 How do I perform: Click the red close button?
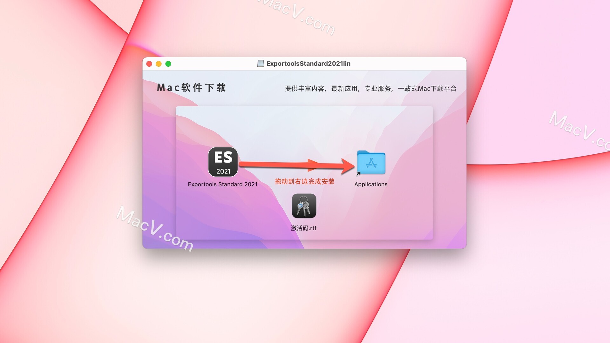[x=150, y=64]
